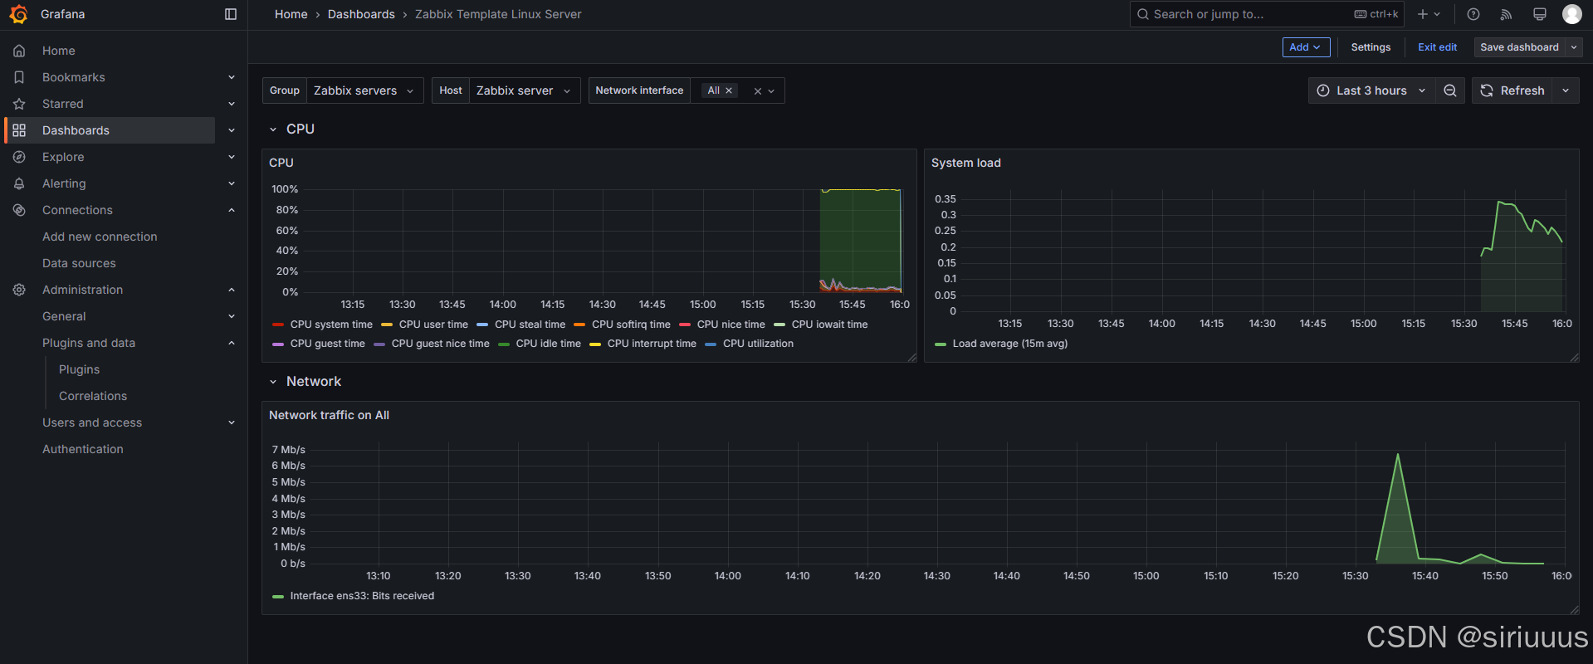Toggle the sidebar dock menu icon
Screen dimensions: 1593x664
(x=231, y=14)
